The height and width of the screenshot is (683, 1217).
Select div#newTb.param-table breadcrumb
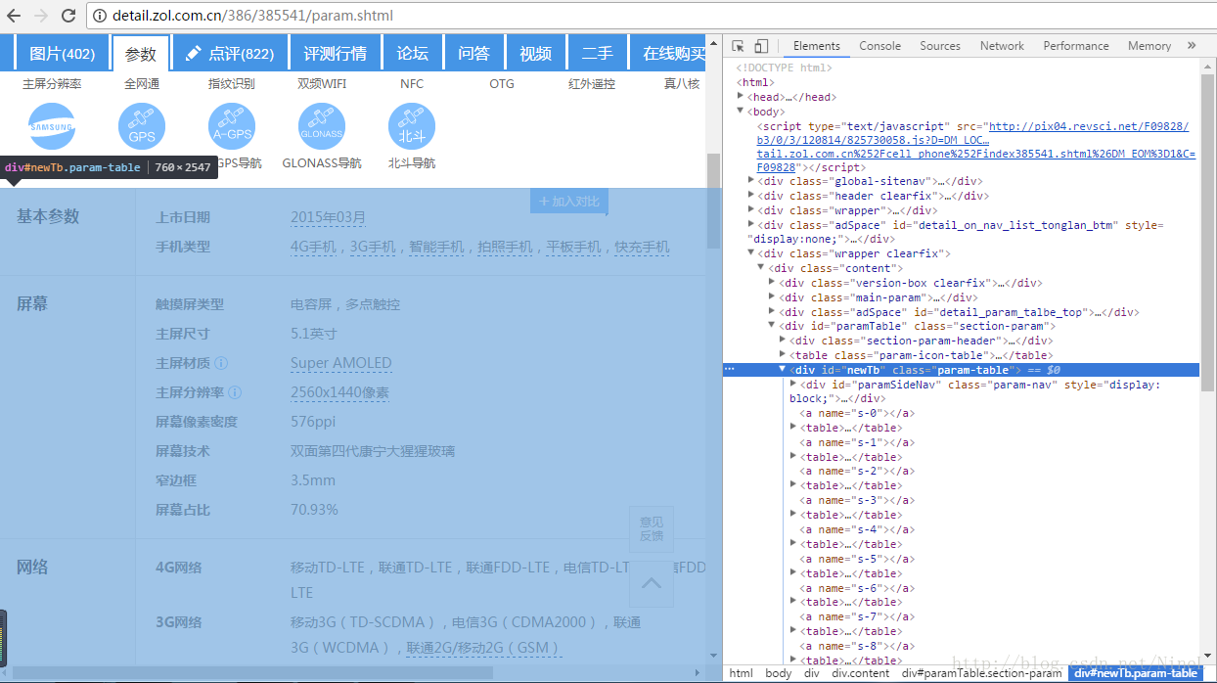1136,673
